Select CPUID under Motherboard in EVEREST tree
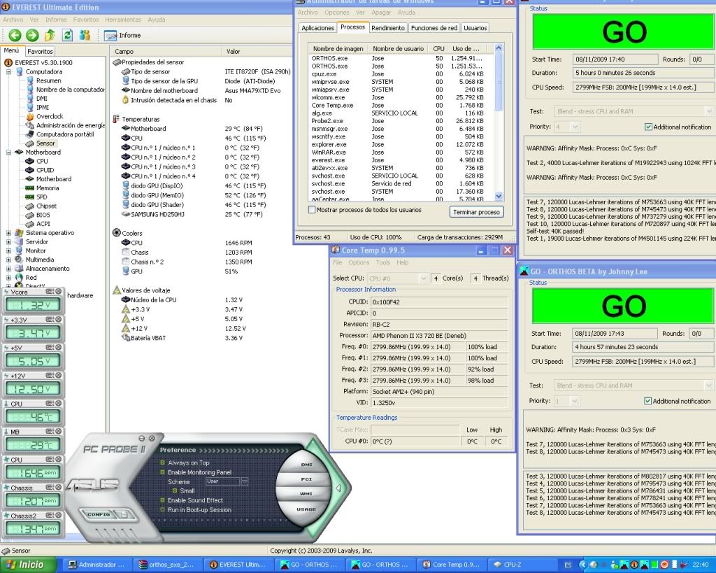 (45, 170)
